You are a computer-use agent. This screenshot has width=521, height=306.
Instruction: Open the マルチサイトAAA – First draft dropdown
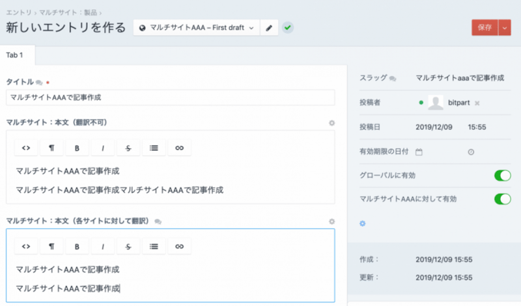[196, 28]
